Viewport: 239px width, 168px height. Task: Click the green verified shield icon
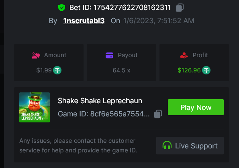point(62,8)
